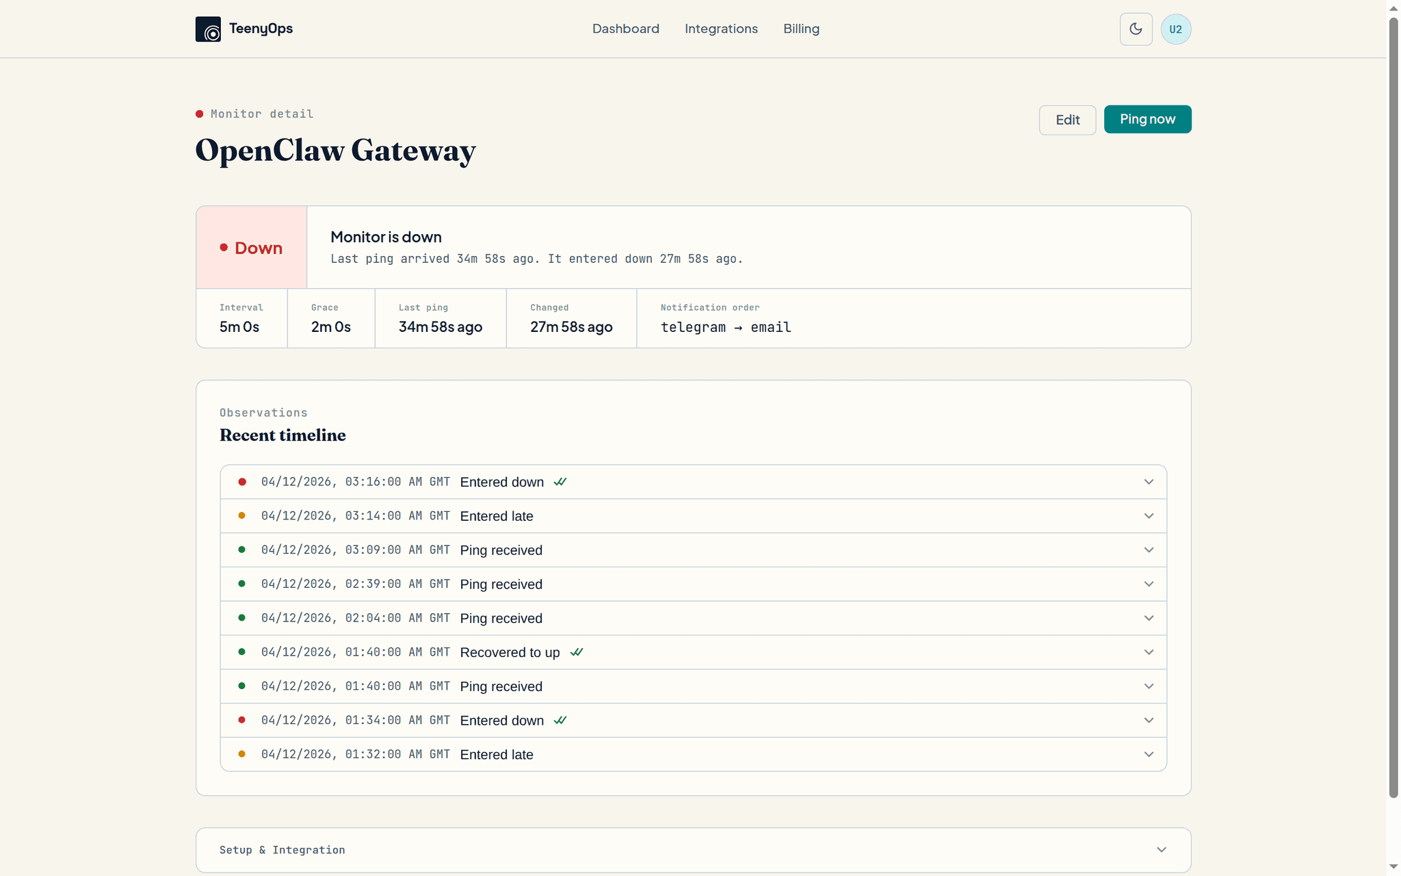The height and width of the screenshot is (876, 1401).
Task: Click the Recent timeline heading
Action: pos(283,435)
